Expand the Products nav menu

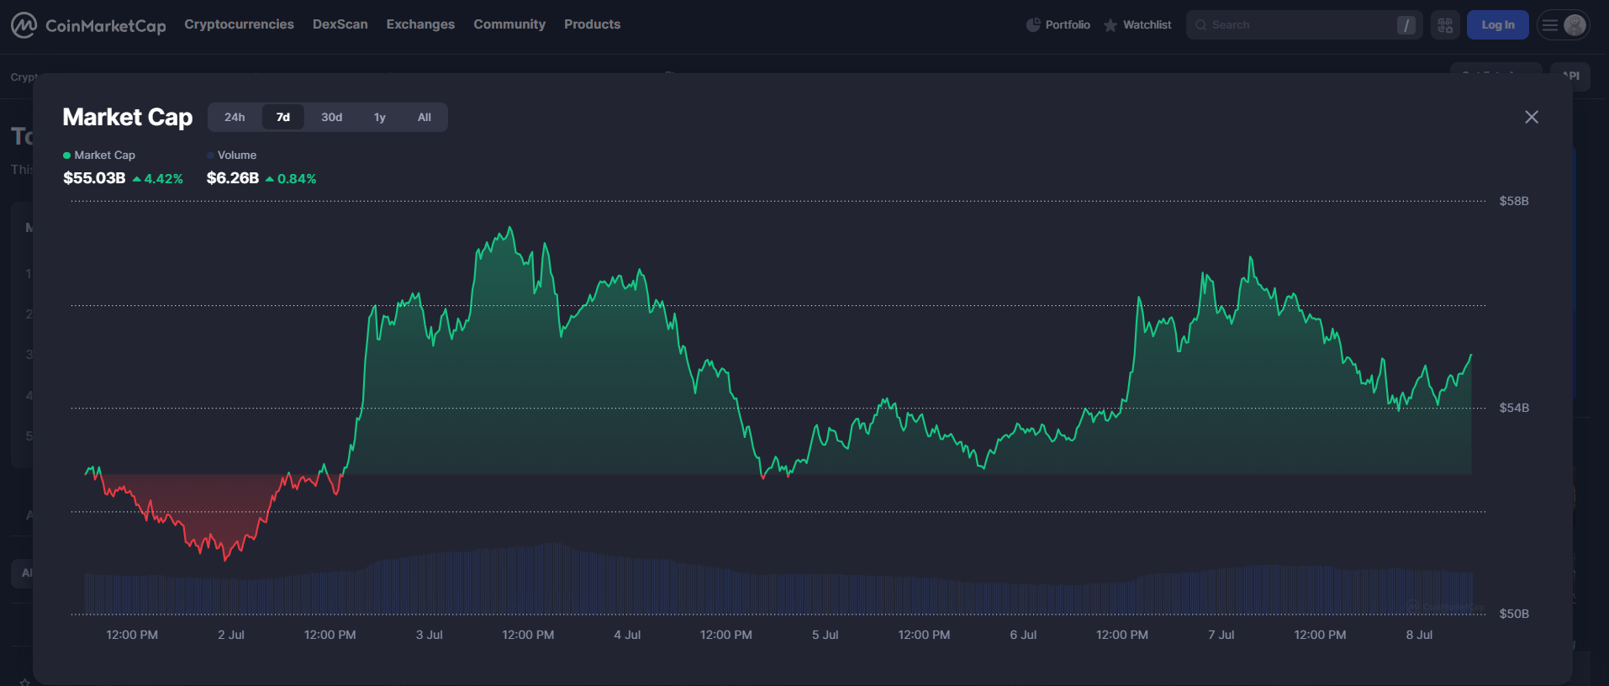coord(592,24)
